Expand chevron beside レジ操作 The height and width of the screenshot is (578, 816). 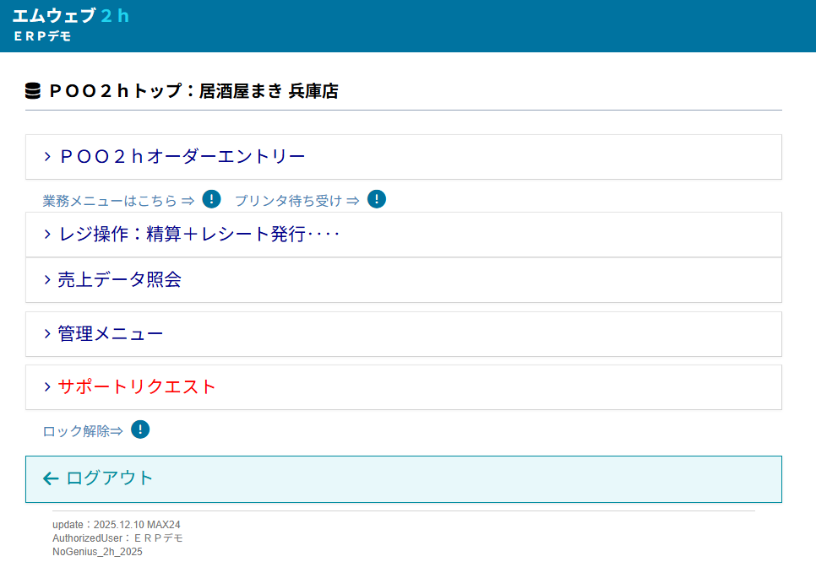47,235
